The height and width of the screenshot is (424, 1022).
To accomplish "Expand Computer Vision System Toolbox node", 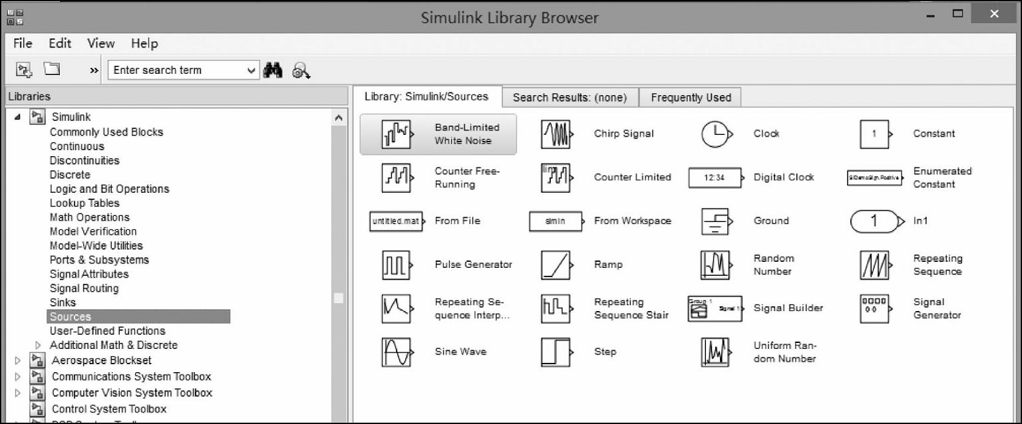I will pyautogui.click(x=18, y=393).
